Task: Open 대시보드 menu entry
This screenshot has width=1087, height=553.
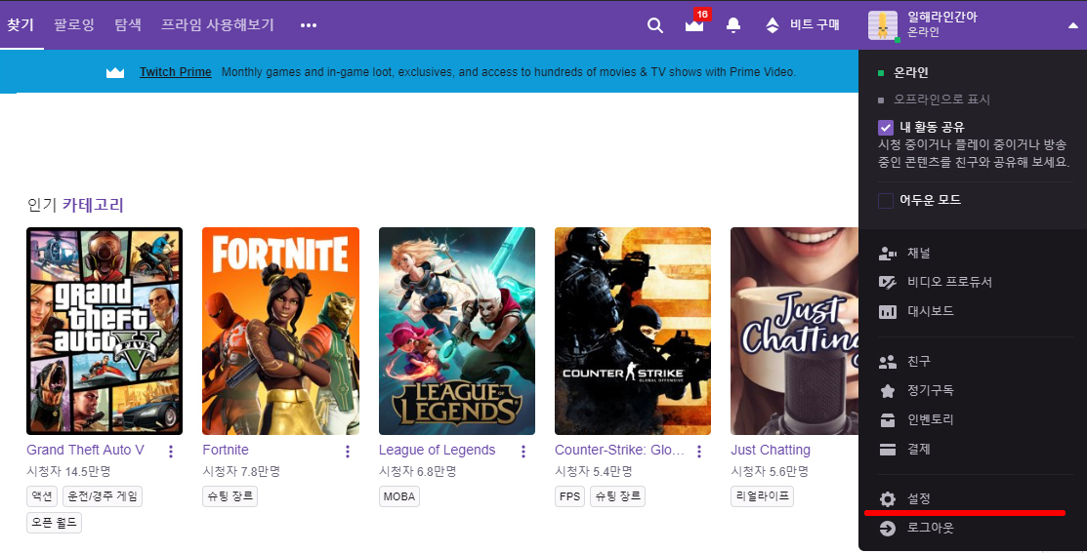Action: 931,311
